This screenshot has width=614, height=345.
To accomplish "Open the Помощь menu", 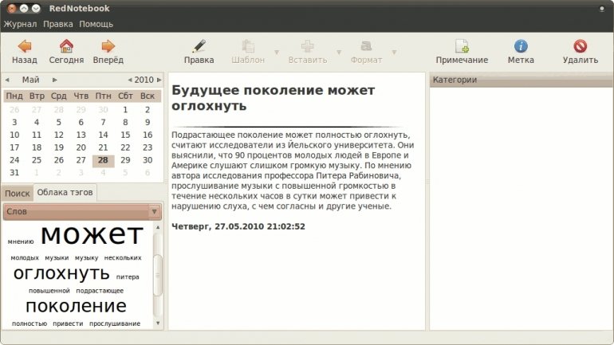I will [96, 24].
